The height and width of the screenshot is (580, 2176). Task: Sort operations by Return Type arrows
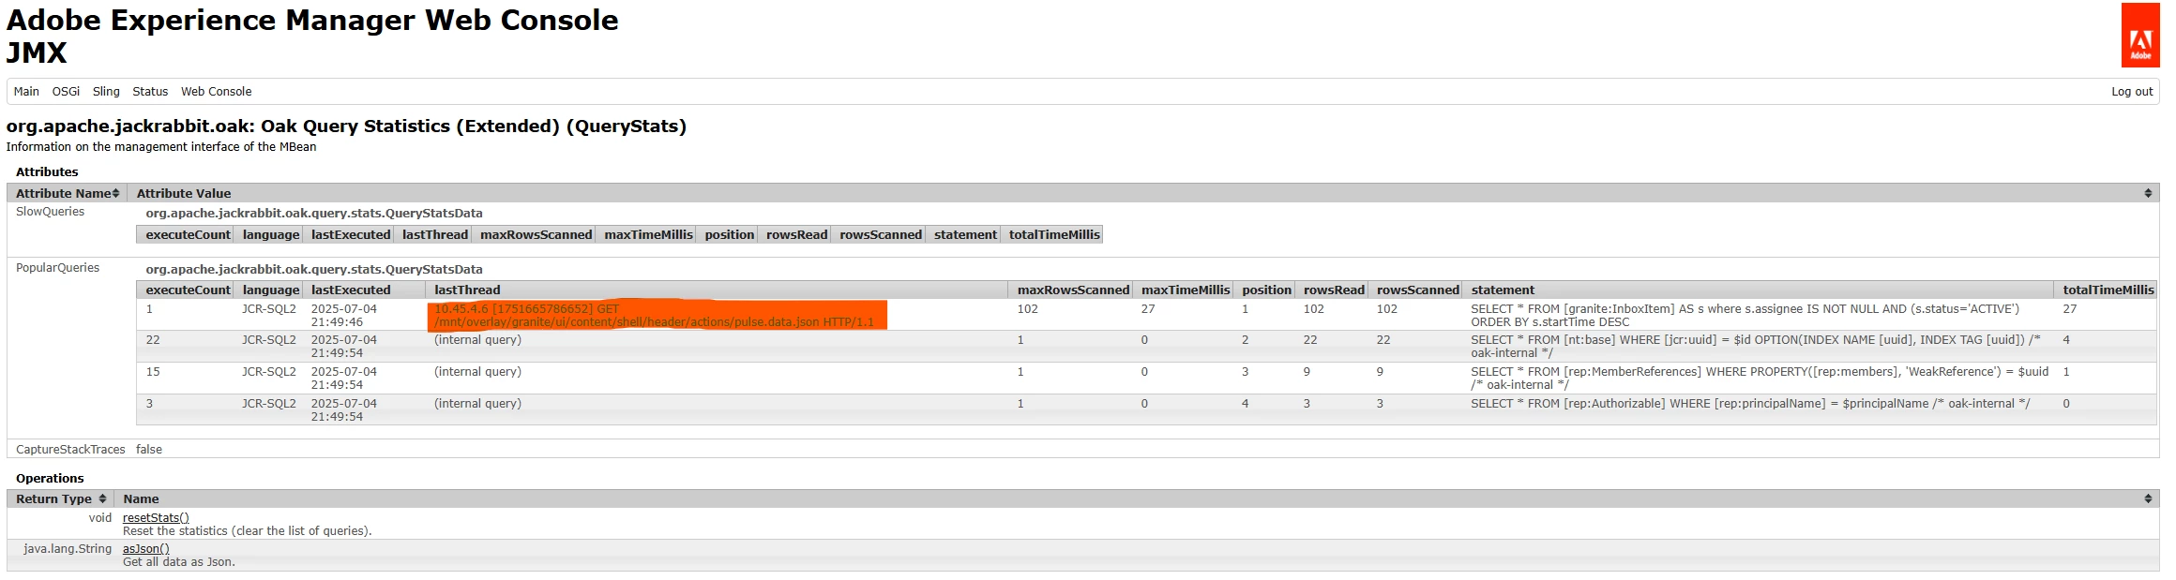[x=102, y=498]
